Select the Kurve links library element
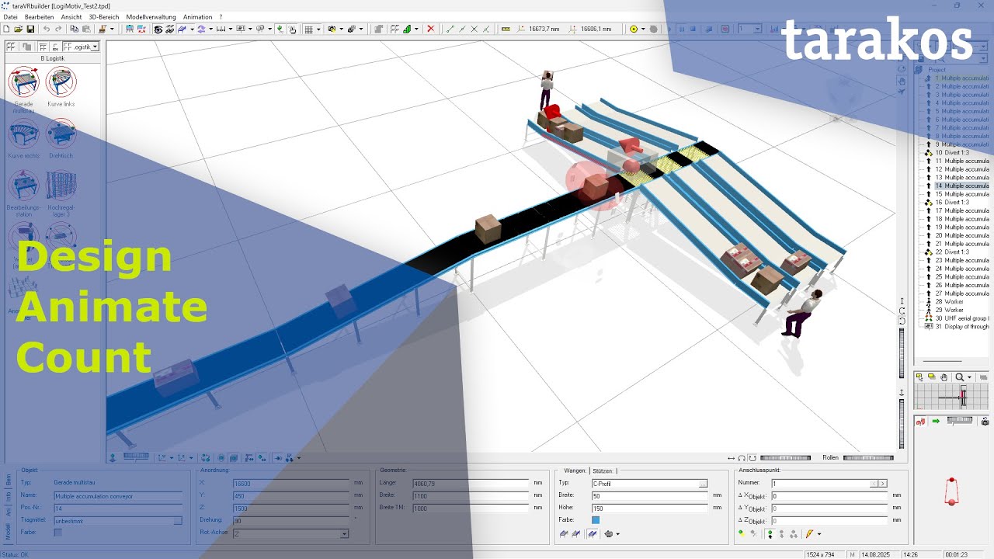 61,87
